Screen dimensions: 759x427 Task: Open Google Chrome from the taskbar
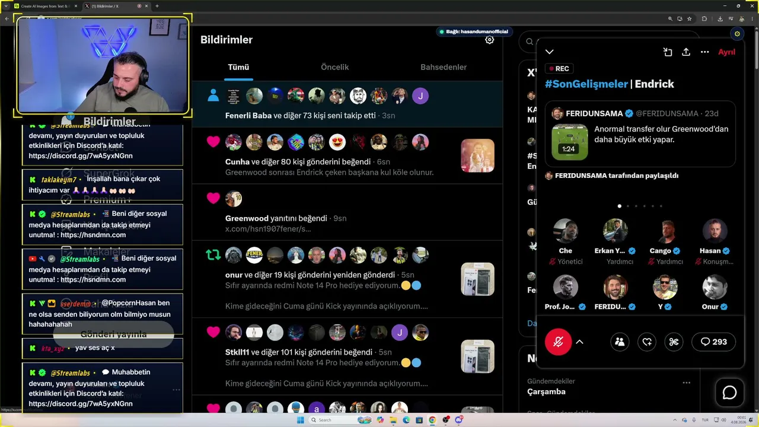pos(432,420)
